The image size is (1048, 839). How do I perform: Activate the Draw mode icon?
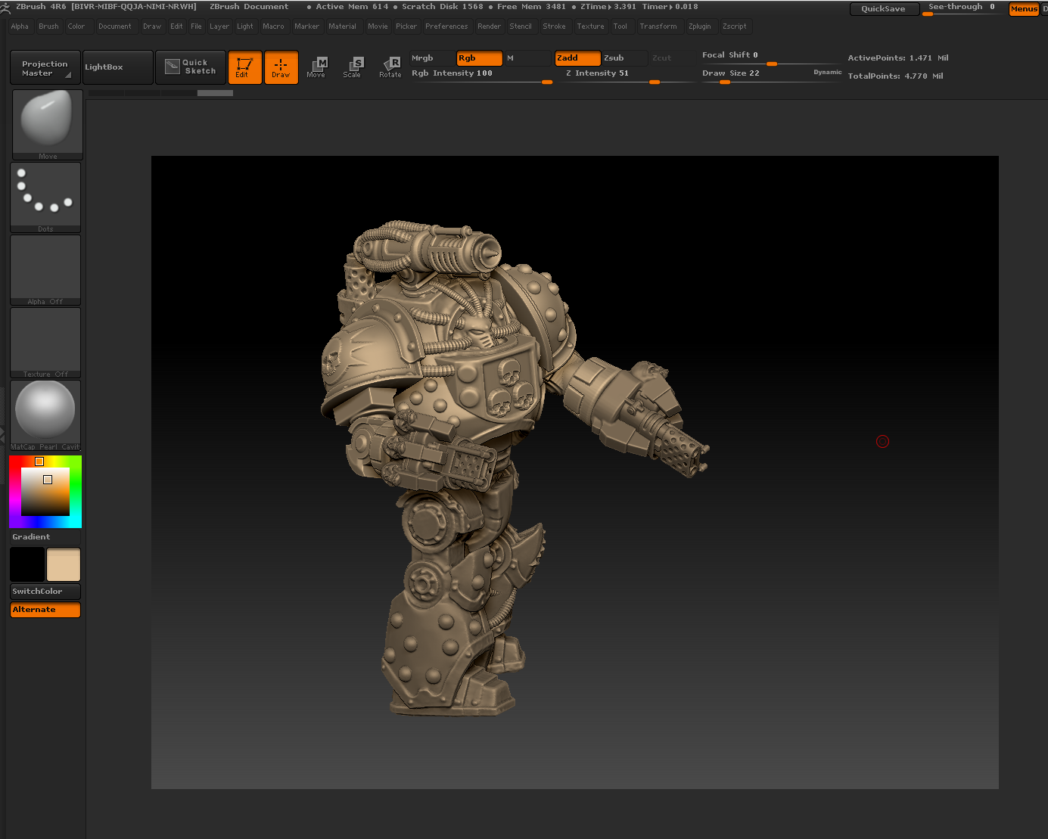click(x=281, y=67)
